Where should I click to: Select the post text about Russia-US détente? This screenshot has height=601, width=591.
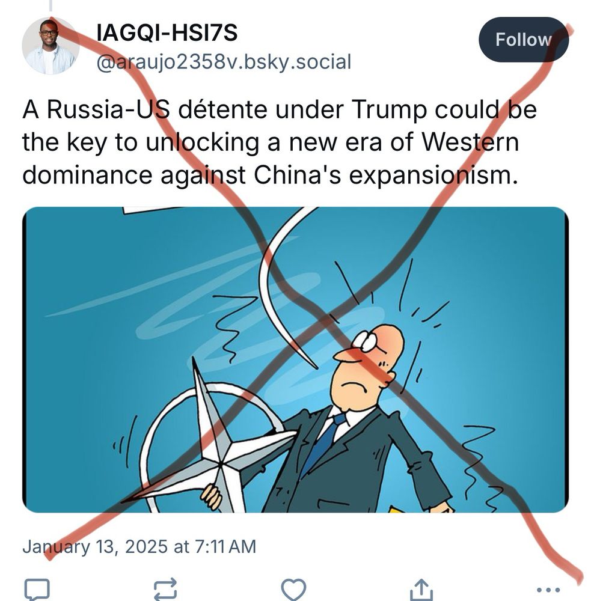(x=279, y=142)
